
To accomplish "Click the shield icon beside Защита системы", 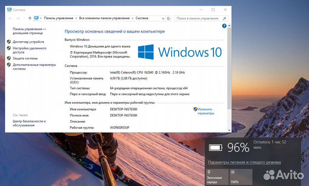I will (9, 58).
